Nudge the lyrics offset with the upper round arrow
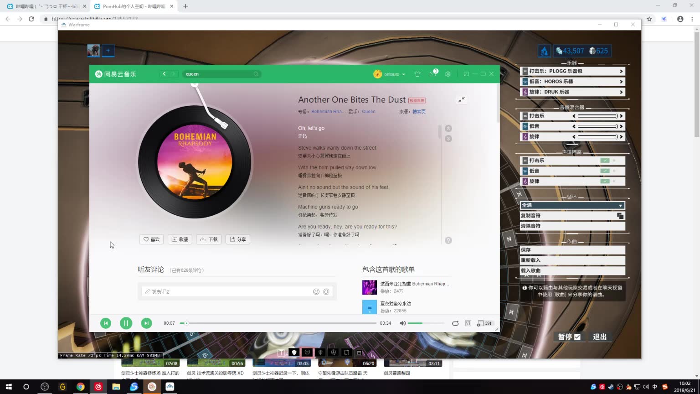 coord(448,129)
